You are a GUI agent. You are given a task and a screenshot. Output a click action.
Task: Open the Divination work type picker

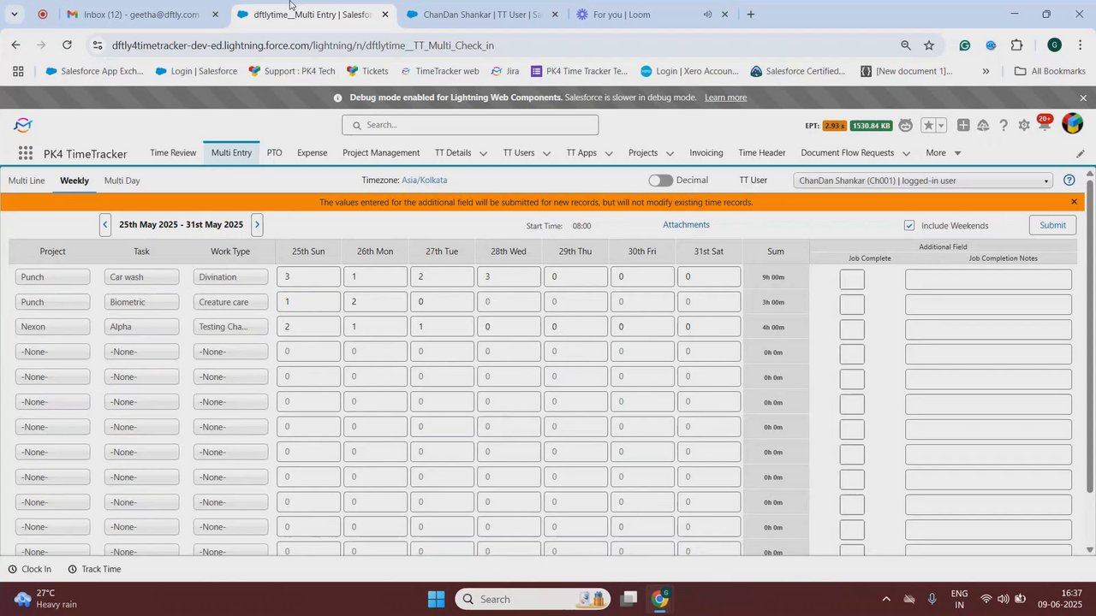230,277
